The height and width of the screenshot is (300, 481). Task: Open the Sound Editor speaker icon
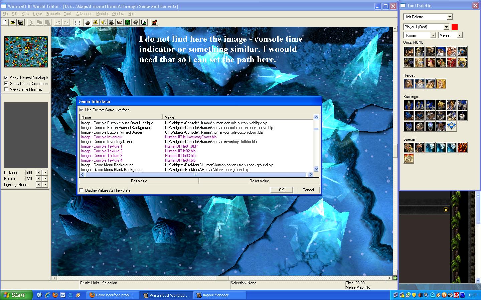coord(104,22)
